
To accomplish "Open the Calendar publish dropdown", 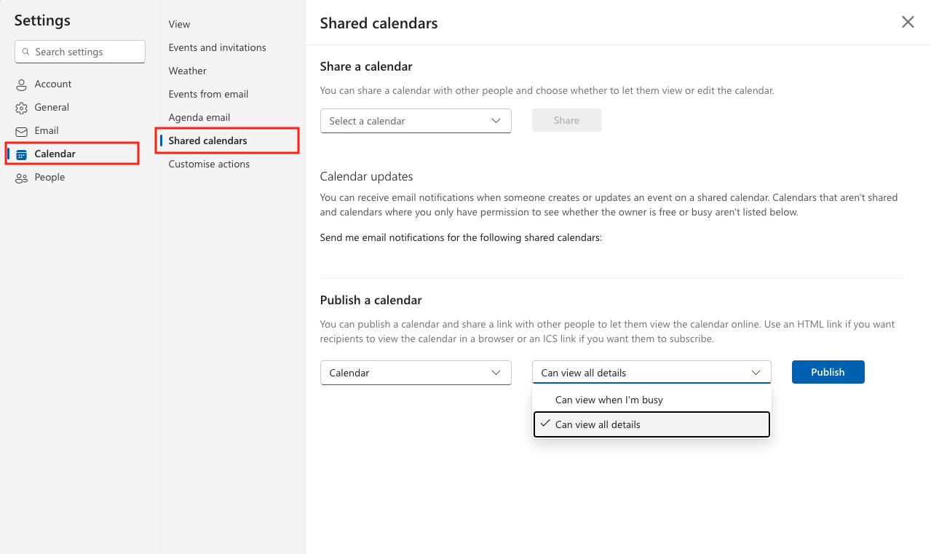I will (416, 373).
